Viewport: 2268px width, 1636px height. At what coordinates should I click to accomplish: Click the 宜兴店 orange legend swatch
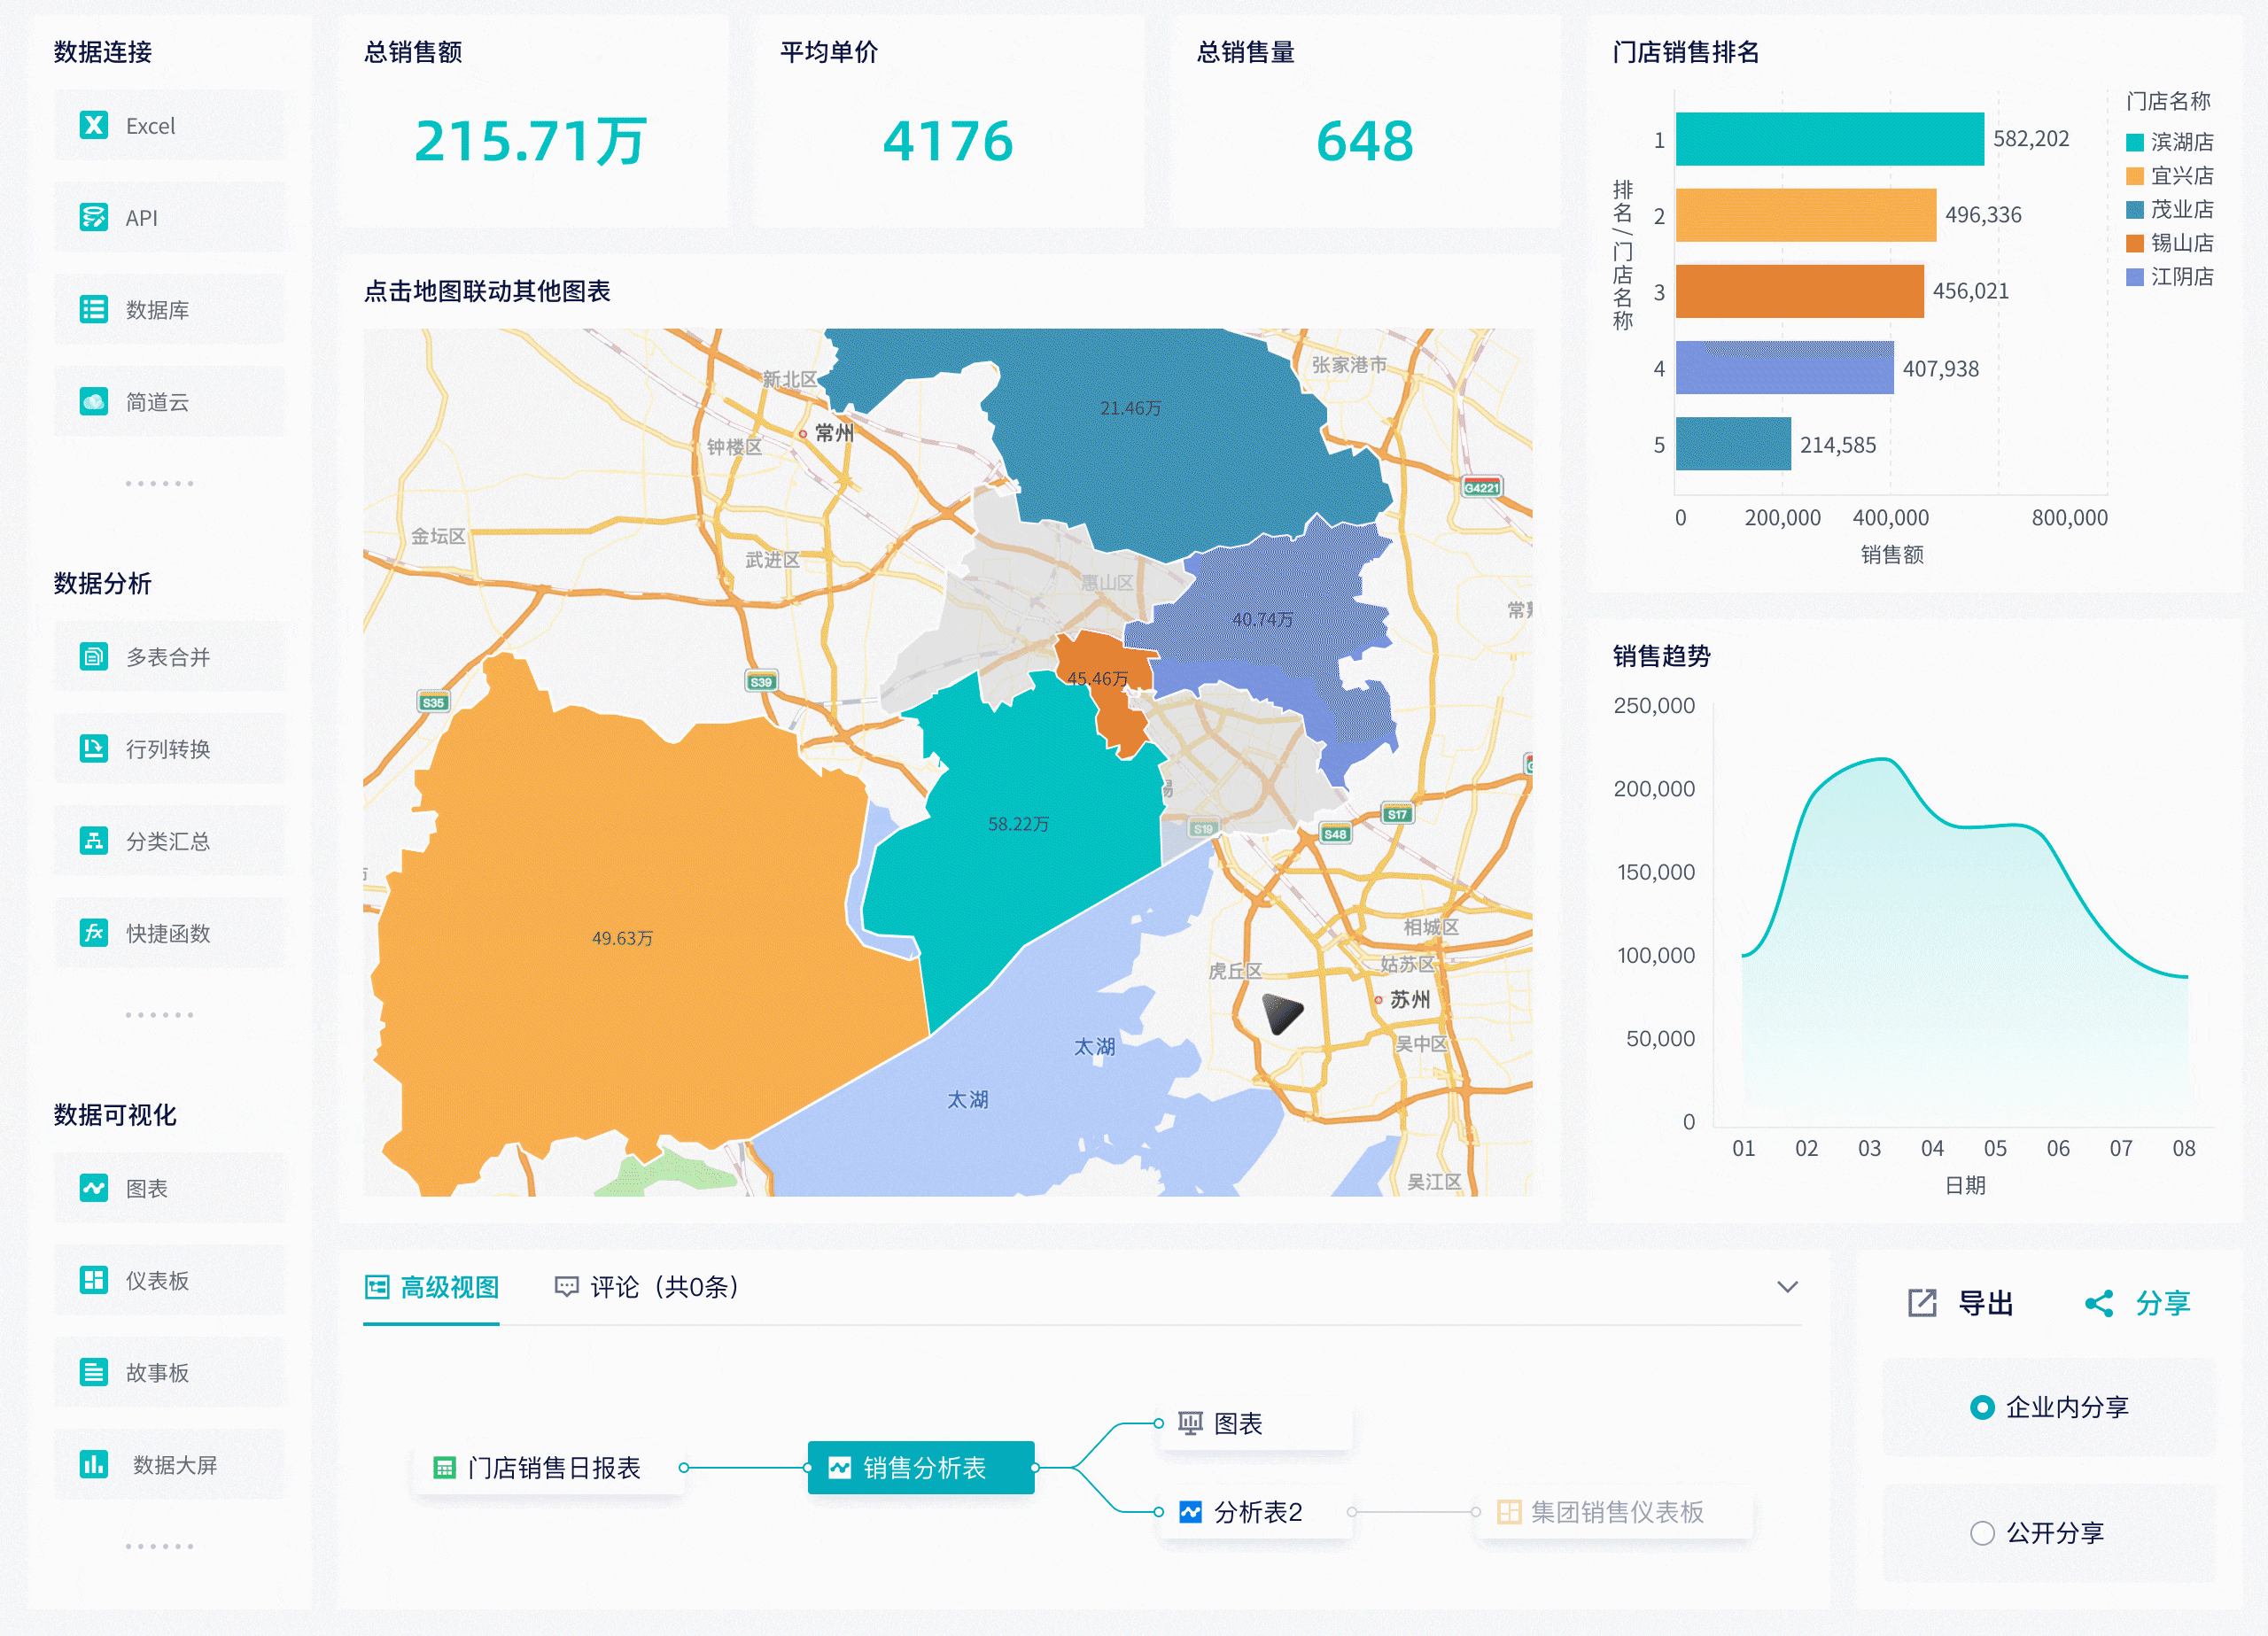[2134, 176]
